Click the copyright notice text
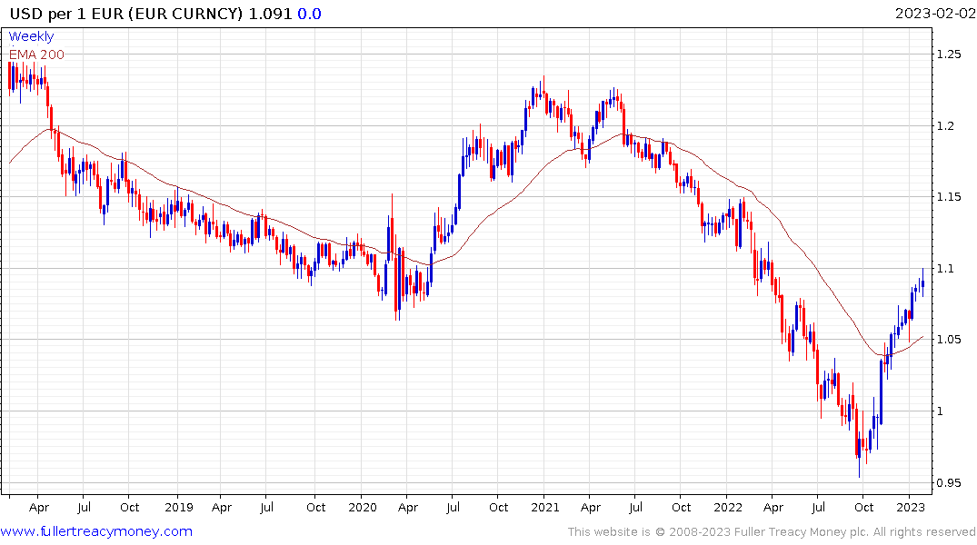The width and height of the screenshot is (977, 545). pyautogui.click(x=772, y=532)
